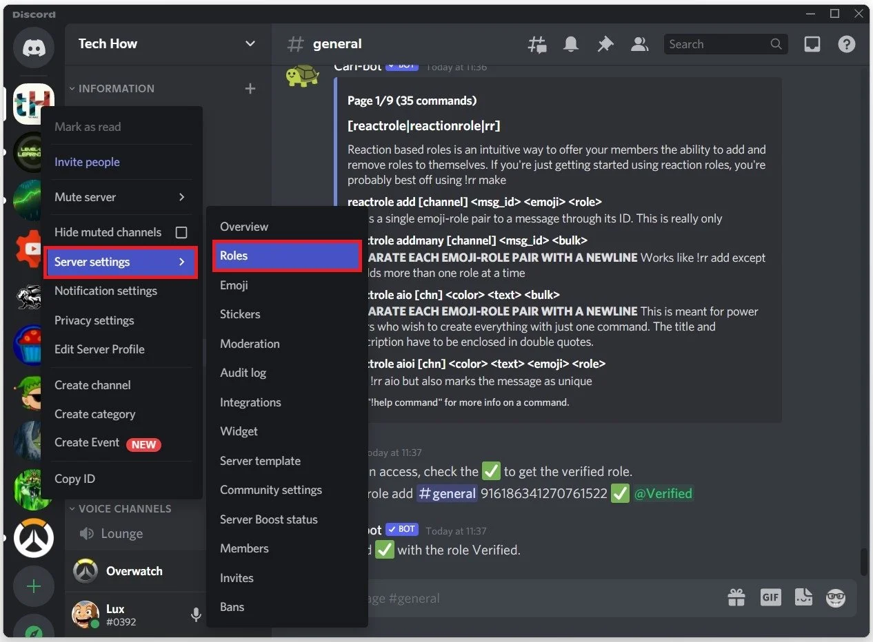Toggle the member list icon
Screen dimensions: 873x642
coord(639,44)
